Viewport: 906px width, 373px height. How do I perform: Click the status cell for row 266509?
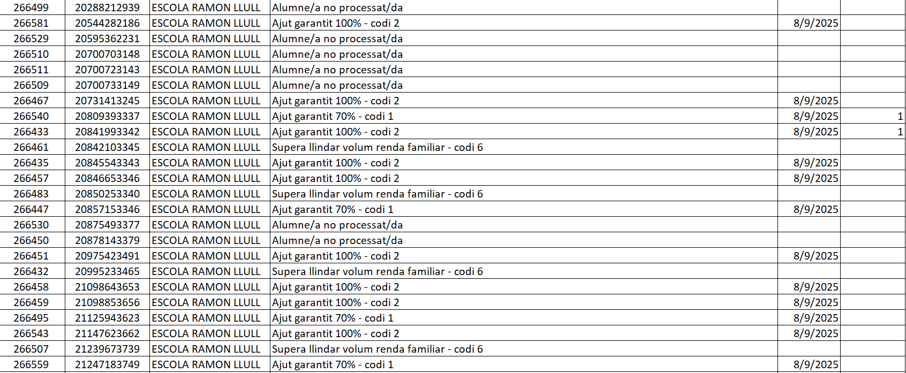[337, 85]
